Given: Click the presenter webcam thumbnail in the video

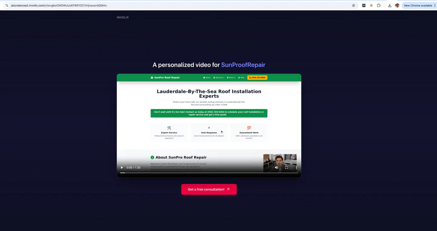Looking at the screenshot, I should 280,163.
